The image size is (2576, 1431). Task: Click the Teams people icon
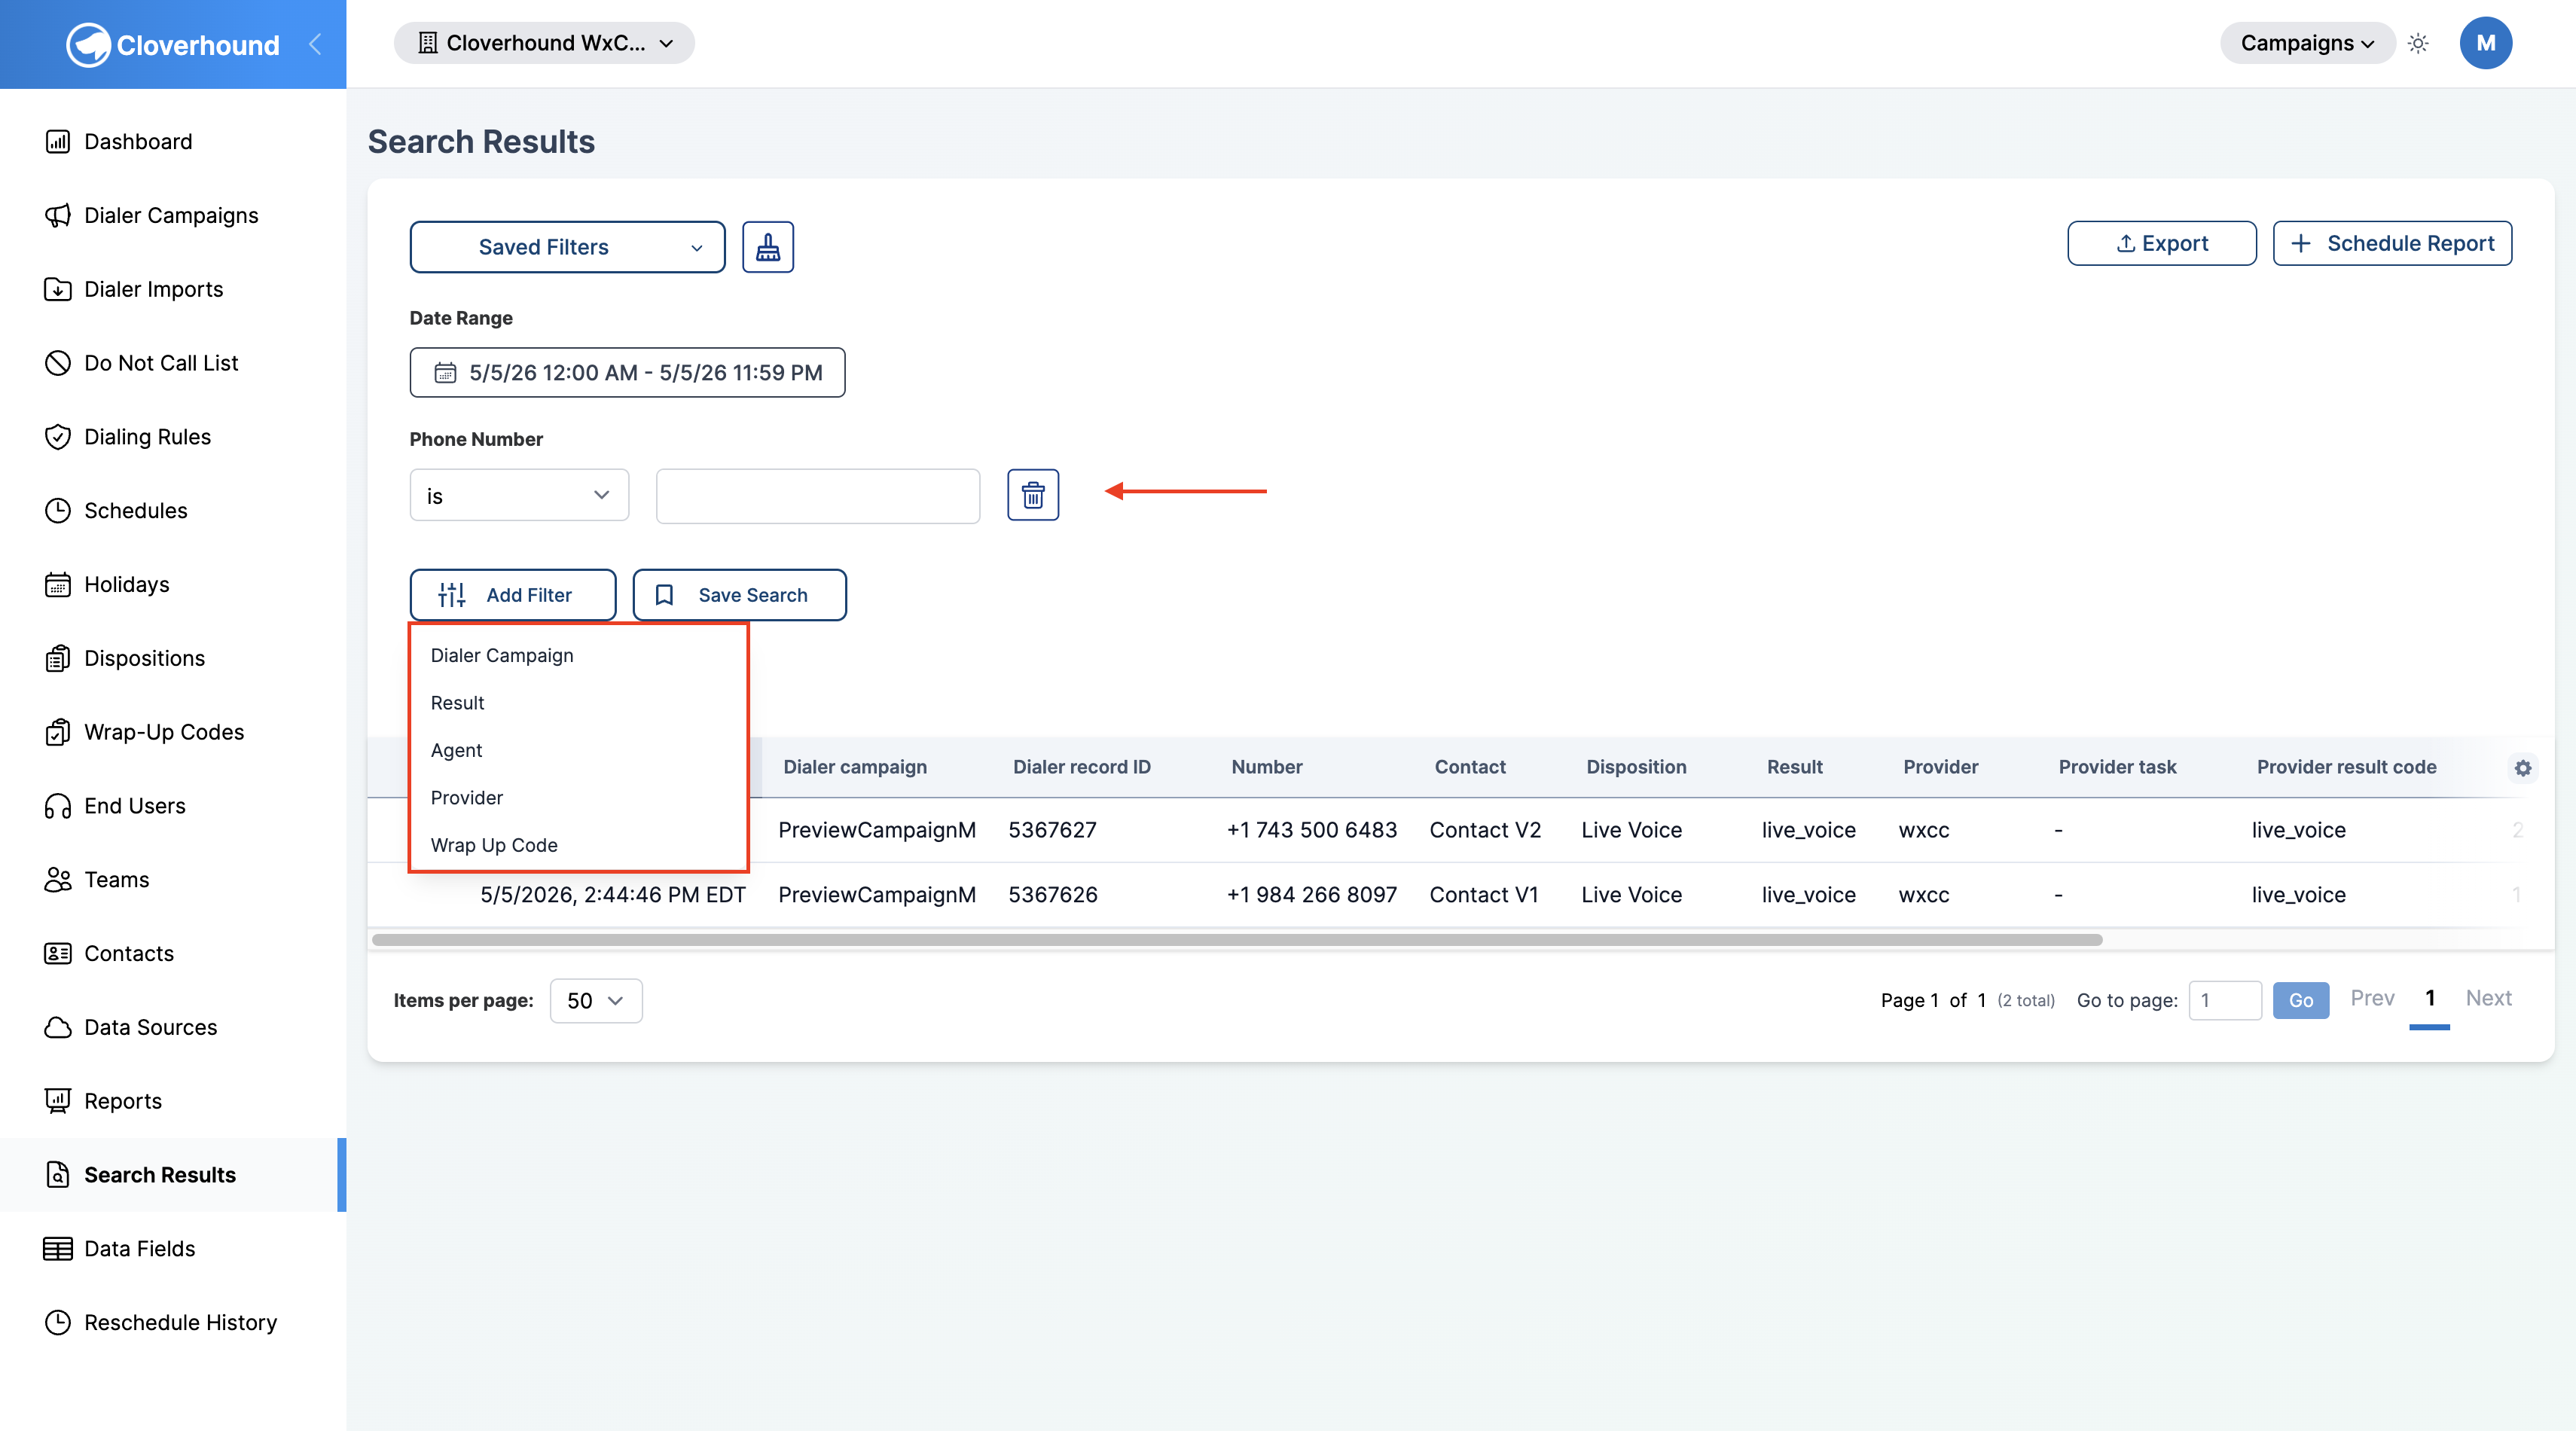(58, 880)
